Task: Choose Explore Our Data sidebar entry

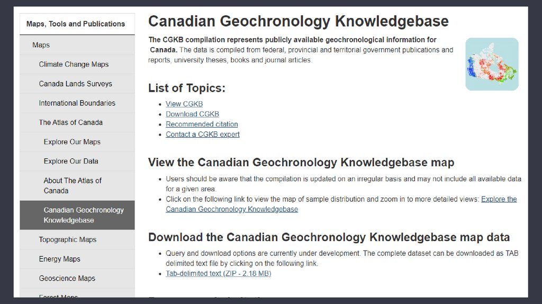Action: click(71, 161)
